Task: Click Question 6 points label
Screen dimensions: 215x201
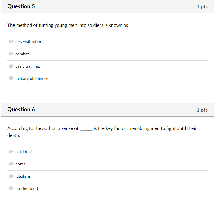Action: coord(202,110)
